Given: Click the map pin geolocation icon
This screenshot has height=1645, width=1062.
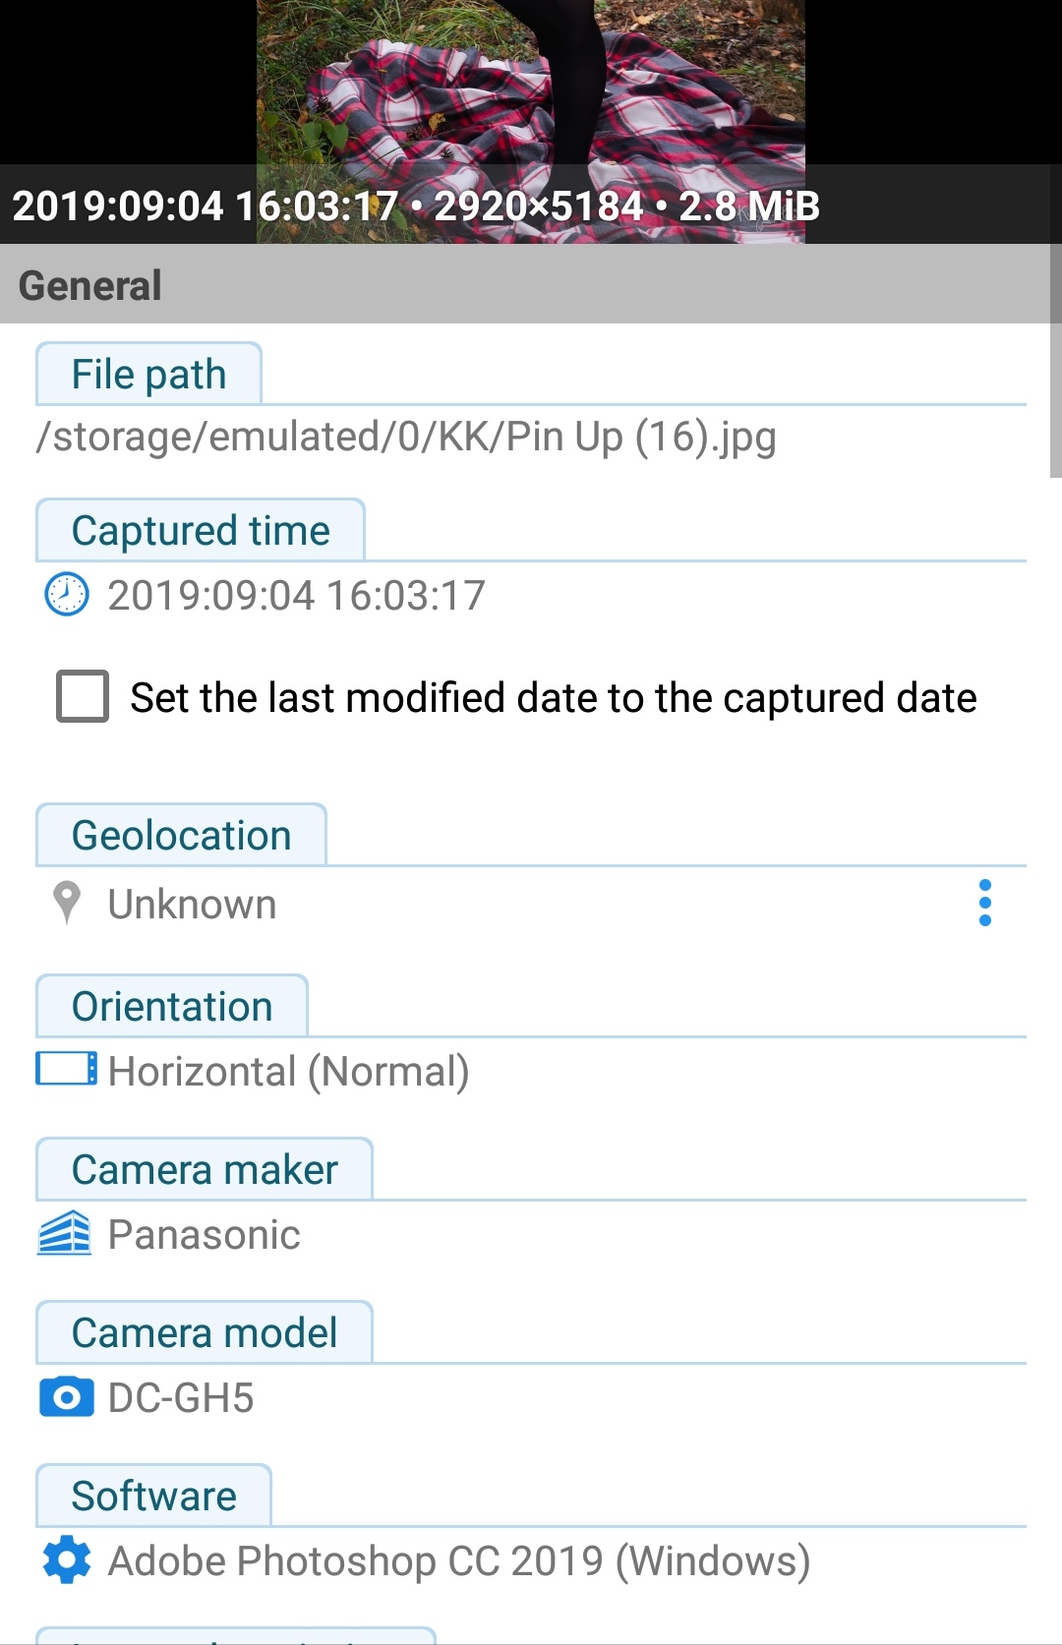Looking at the screenshot, I should click(66, 903).
